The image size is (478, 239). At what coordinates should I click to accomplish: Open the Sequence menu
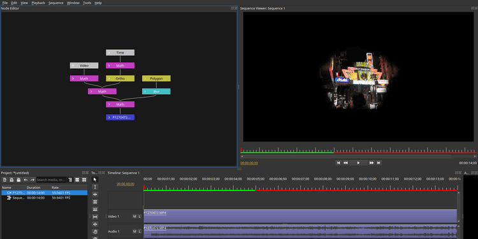pyautogui.click(x=56, y=3)
